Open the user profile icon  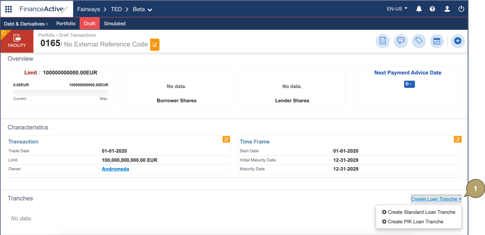point(447,9)
